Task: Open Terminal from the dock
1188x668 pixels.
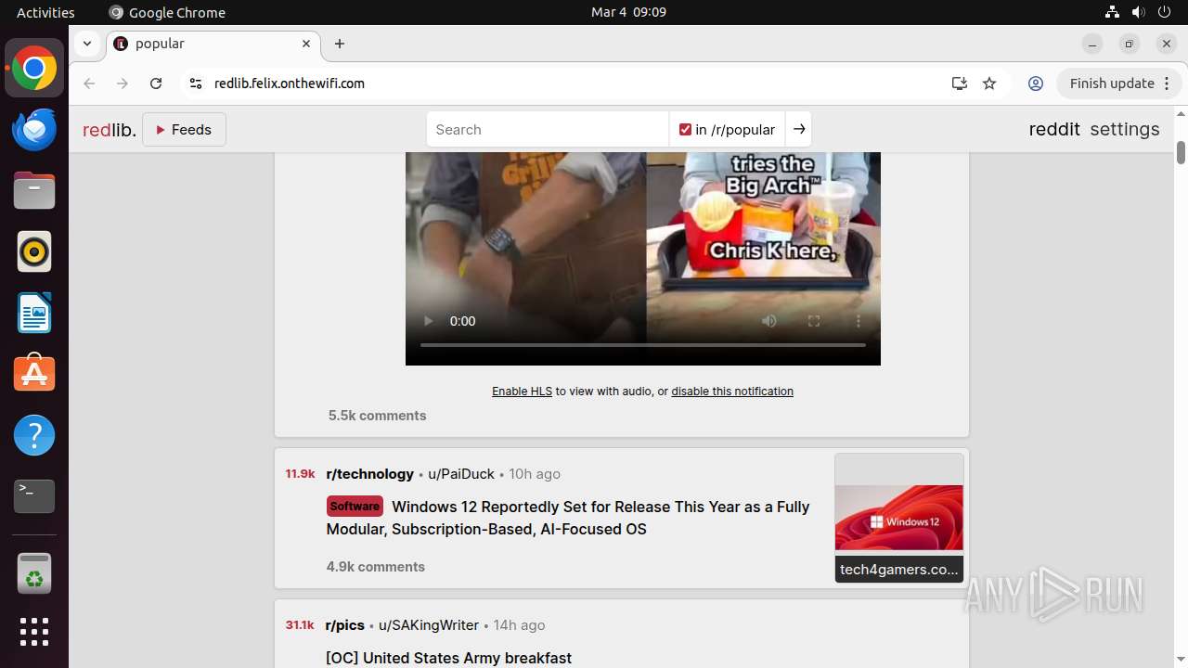Action: 34,497
